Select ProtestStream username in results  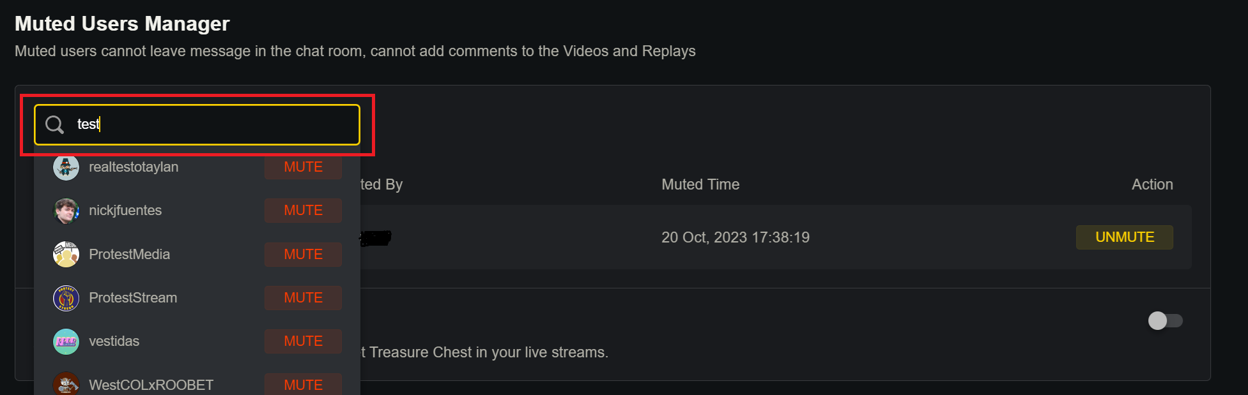[x=133, y=298]
